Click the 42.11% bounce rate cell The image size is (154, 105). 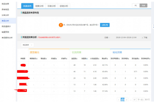(x=105, y=65)
